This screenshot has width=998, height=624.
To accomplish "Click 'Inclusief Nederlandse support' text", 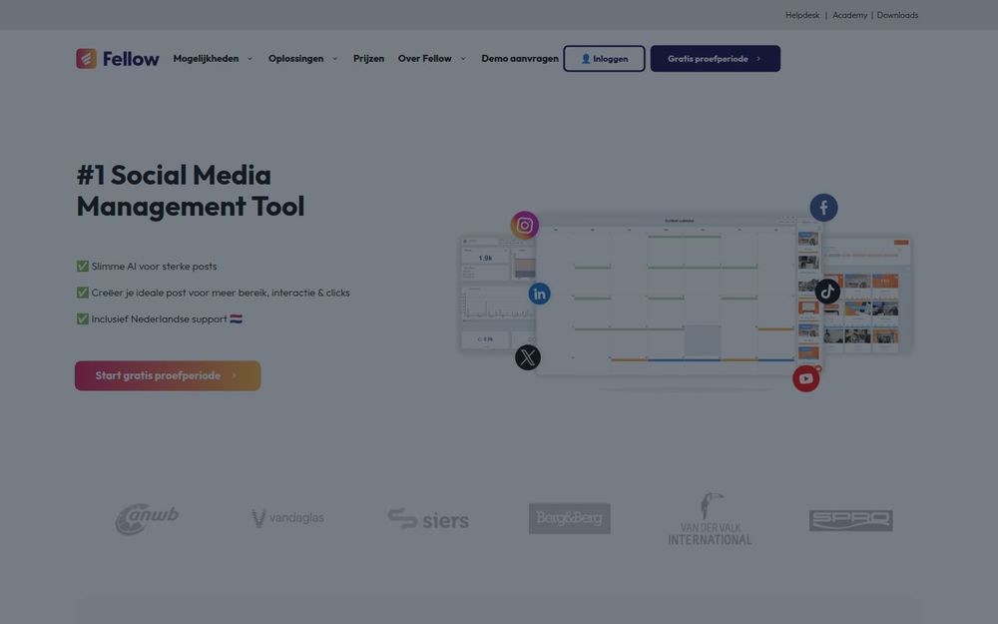I will pyautogui.click(x=159, y=319).
